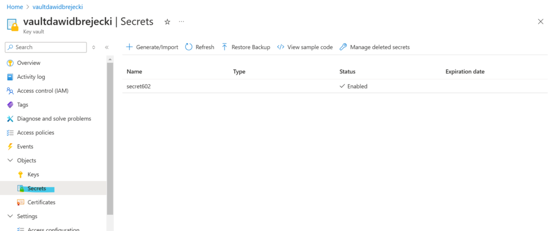Viewport: 550px width, 231px height.
Task: Favorite this vault with the star icon
Action: [x=167, y=22]
